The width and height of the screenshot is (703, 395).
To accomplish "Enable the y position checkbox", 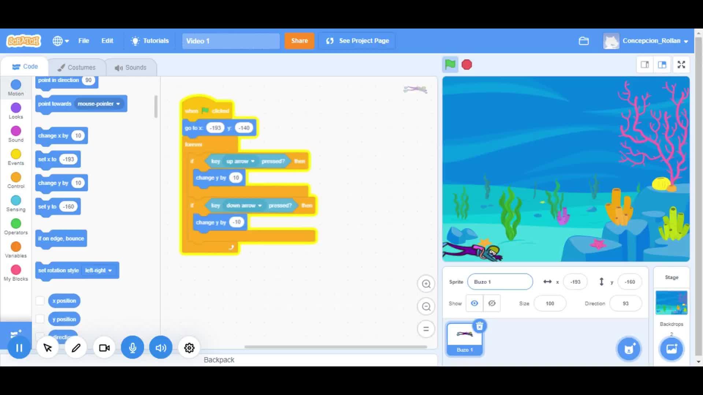I will click(x=40, y=319).
